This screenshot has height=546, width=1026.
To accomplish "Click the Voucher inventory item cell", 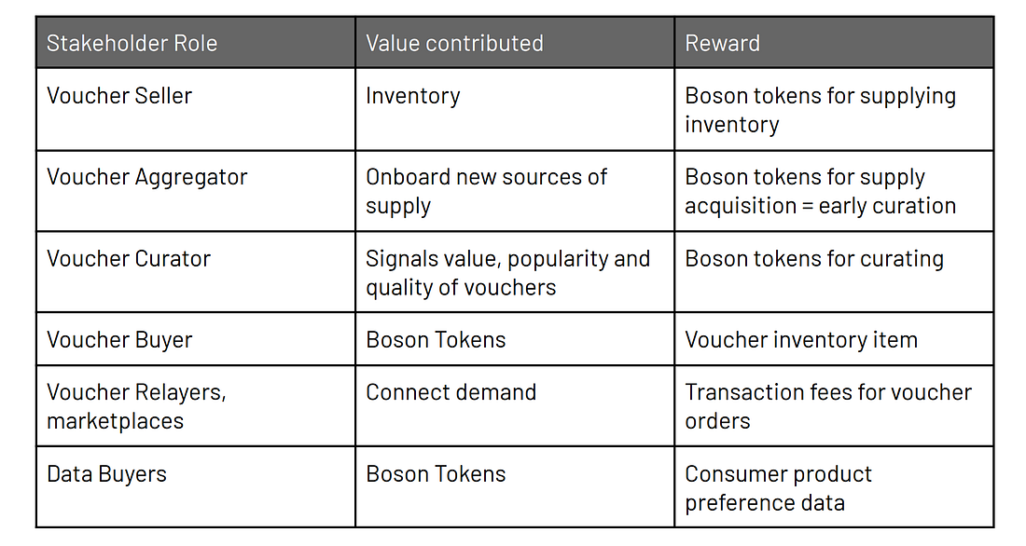I will coord(834,339).
